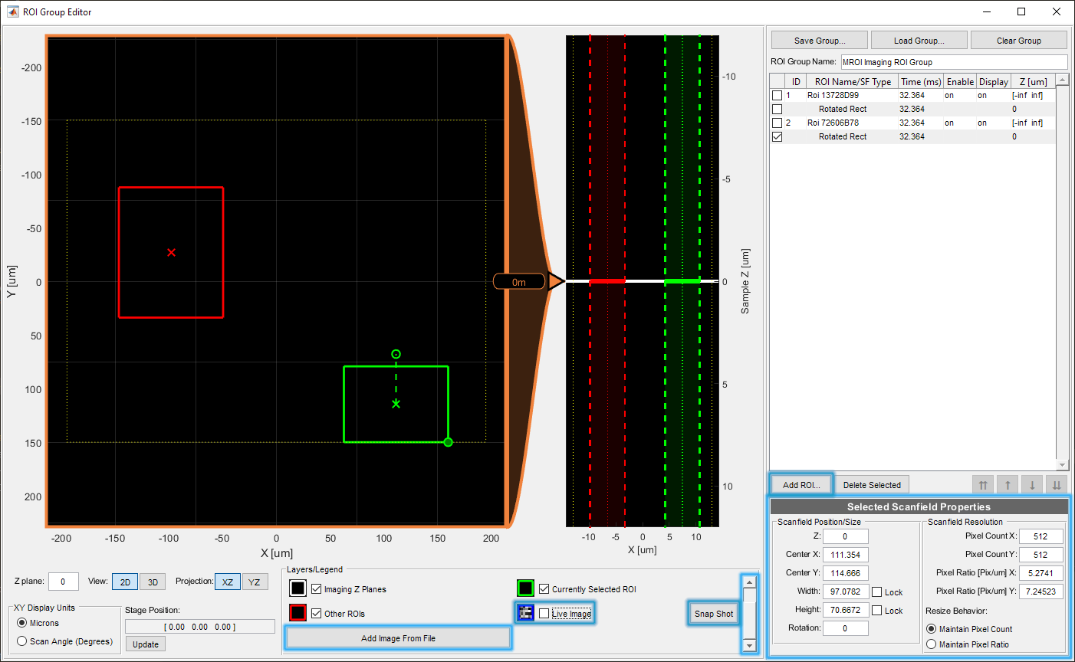Image resolution: width=1075 pixels, height=662 pixels.
Task: Click the Live Image layer thumbnail icon
Action: coord(525,613)
